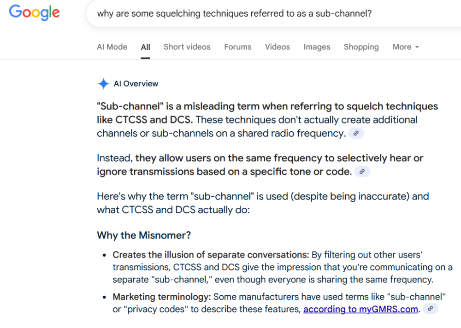Click the AI Overview label
Screen dimensions: 461x328
click(x=136, y=84)
